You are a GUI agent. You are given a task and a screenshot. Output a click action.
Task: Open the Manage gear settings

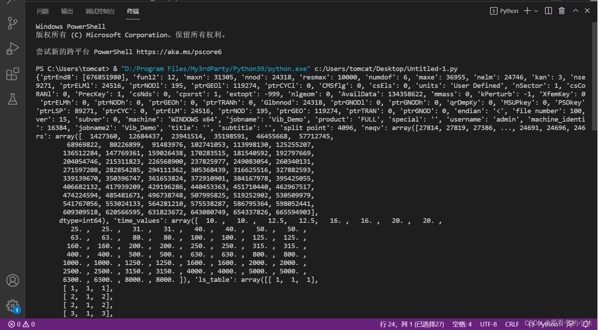tap(13, 306)
